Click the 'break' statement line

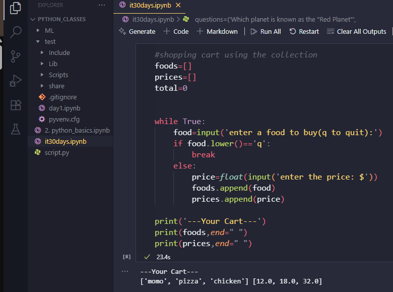pyautogui.click(x=203, y=154)
